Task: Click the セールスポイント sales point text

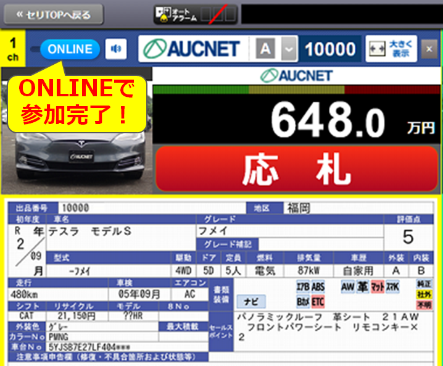Action: [327, 326]
